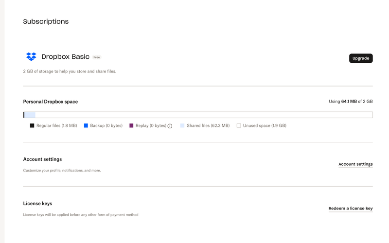Click the light blue Shared files square
389x243 pixels.
point(182,125)
